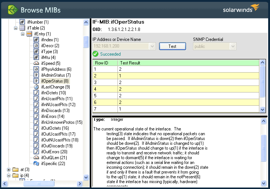Click the ifInDiscards (13) counter icon

point(36,110)
